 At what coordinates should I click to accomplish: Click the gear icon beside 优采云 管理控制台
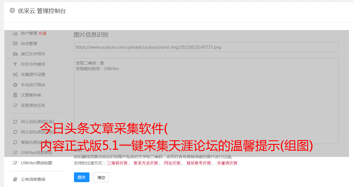click(x=12, y=11)
